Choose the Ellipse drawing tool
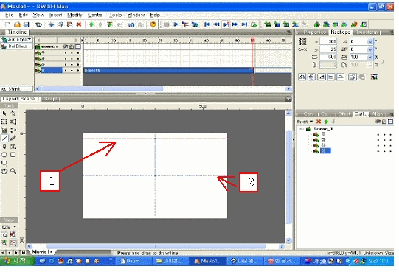399x272 pixels. tap(4, 155)
